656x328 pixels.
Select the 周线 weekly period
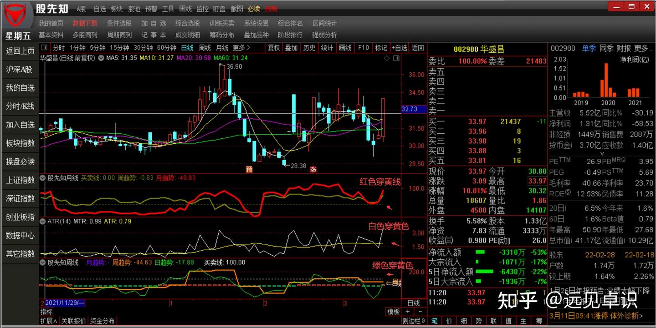[x=205, y=47]
